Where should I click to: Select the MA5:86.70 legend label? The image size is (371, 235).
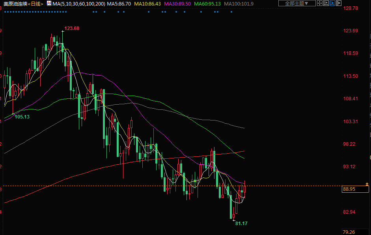point(119,4)
